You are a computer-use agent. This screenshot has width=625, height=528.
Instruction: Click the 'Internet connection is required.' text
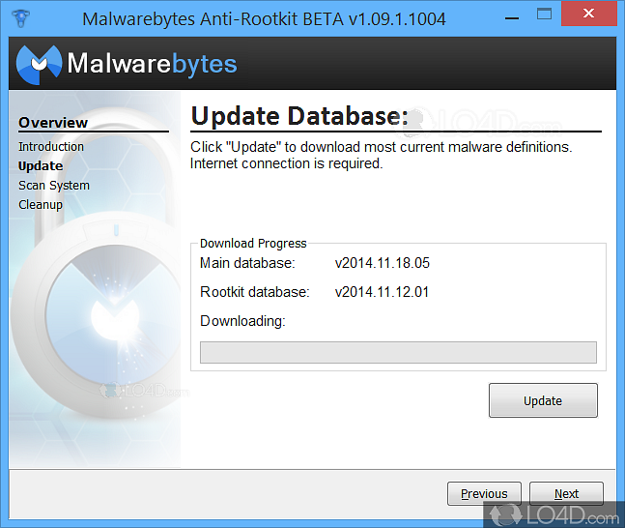pyautogui.click(x=287, y=163)
